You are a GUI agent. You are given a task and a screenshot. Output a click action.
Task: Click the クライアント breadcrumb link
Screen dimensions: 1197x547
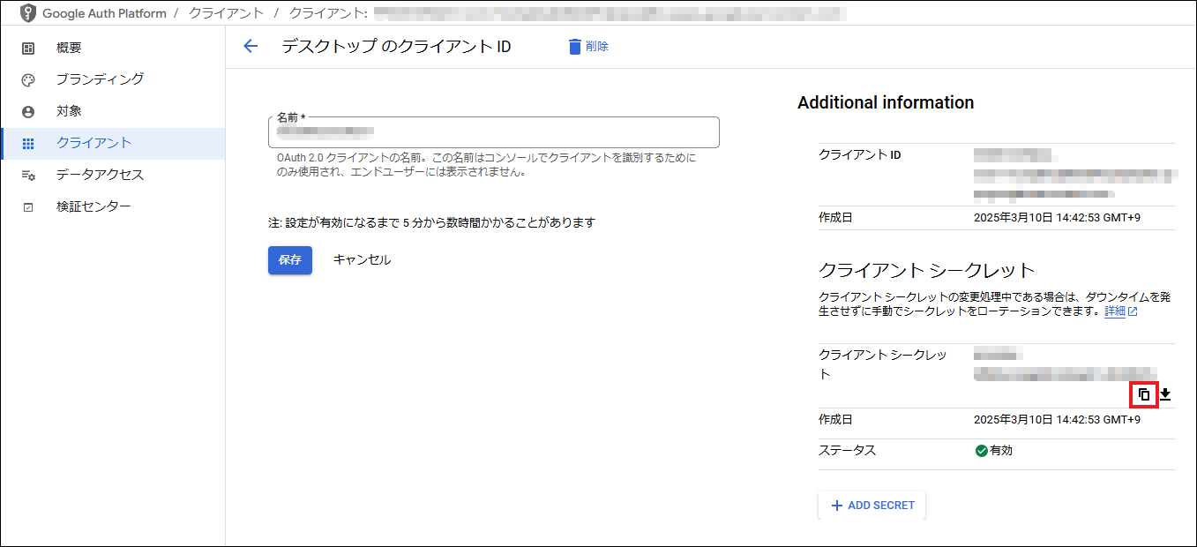coord(226,14)
